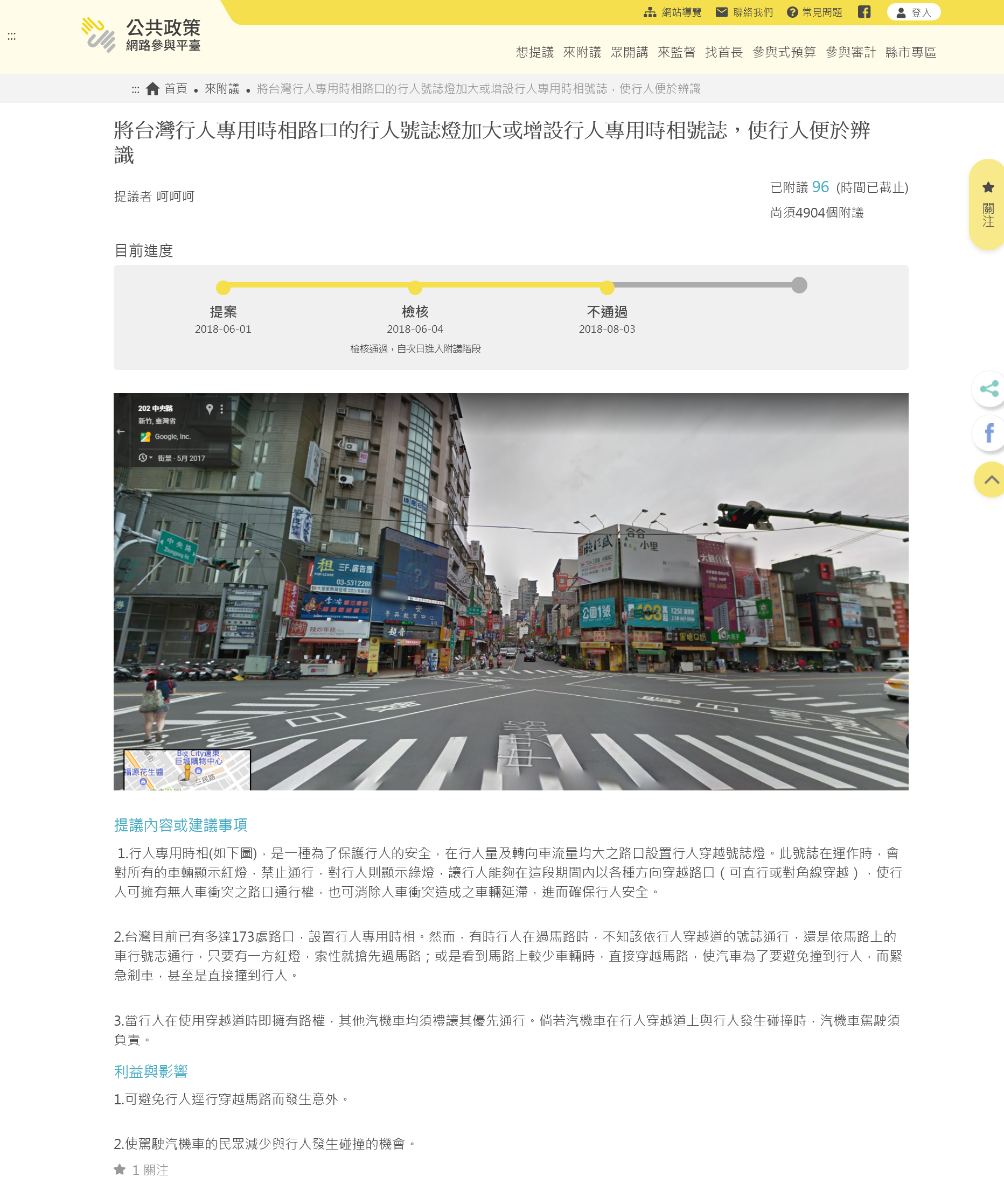Go to 首頁 breadcrumb link

(176, 88)
